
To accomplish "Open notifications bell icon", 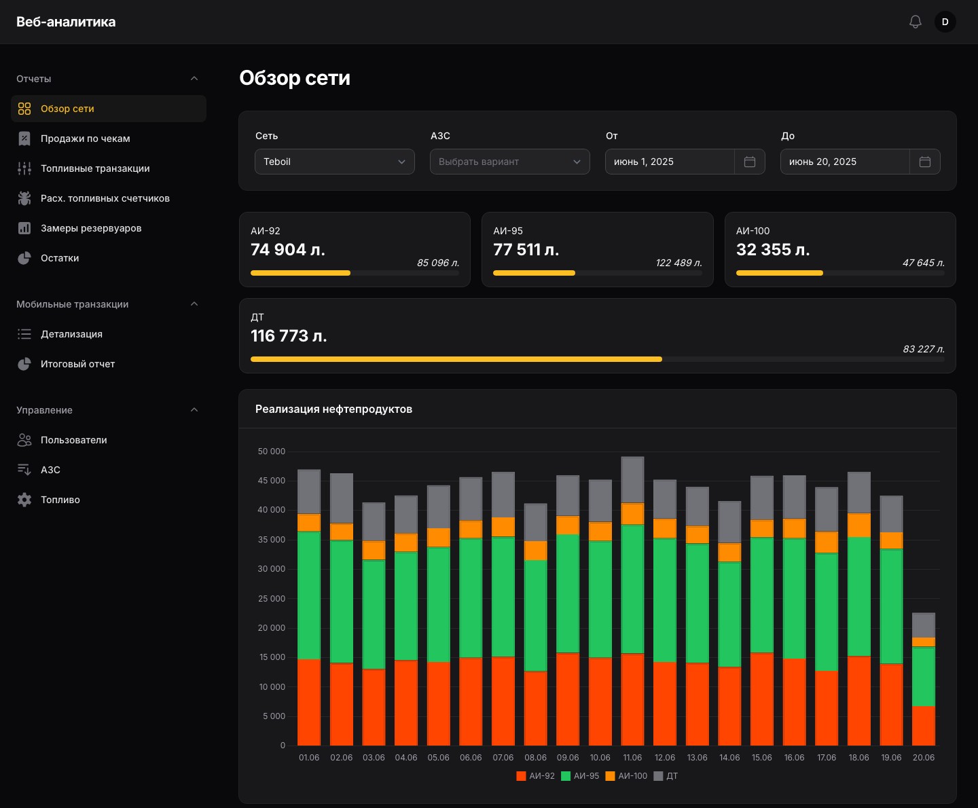I will [x=916, y=22].
